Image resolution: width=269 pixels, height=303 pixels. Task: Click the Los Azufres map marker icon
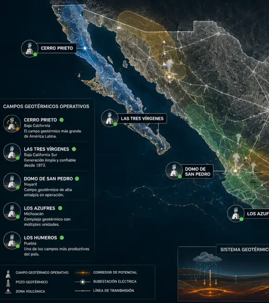[236, 213]
